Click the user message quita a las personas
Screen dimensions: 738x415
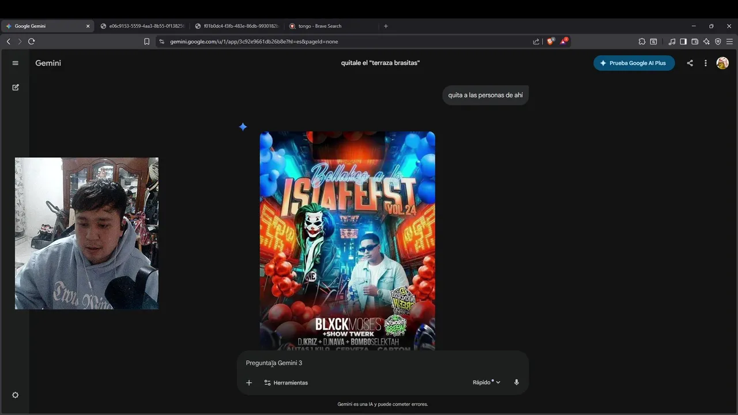(485, 95)
